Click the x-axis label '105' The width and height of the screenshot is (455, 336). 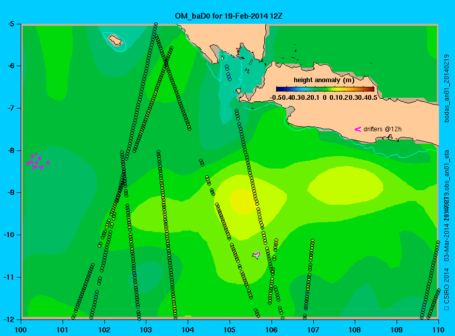pos(230,330)
